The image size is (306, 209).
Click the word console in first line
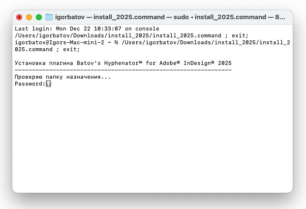coord(147,29)
